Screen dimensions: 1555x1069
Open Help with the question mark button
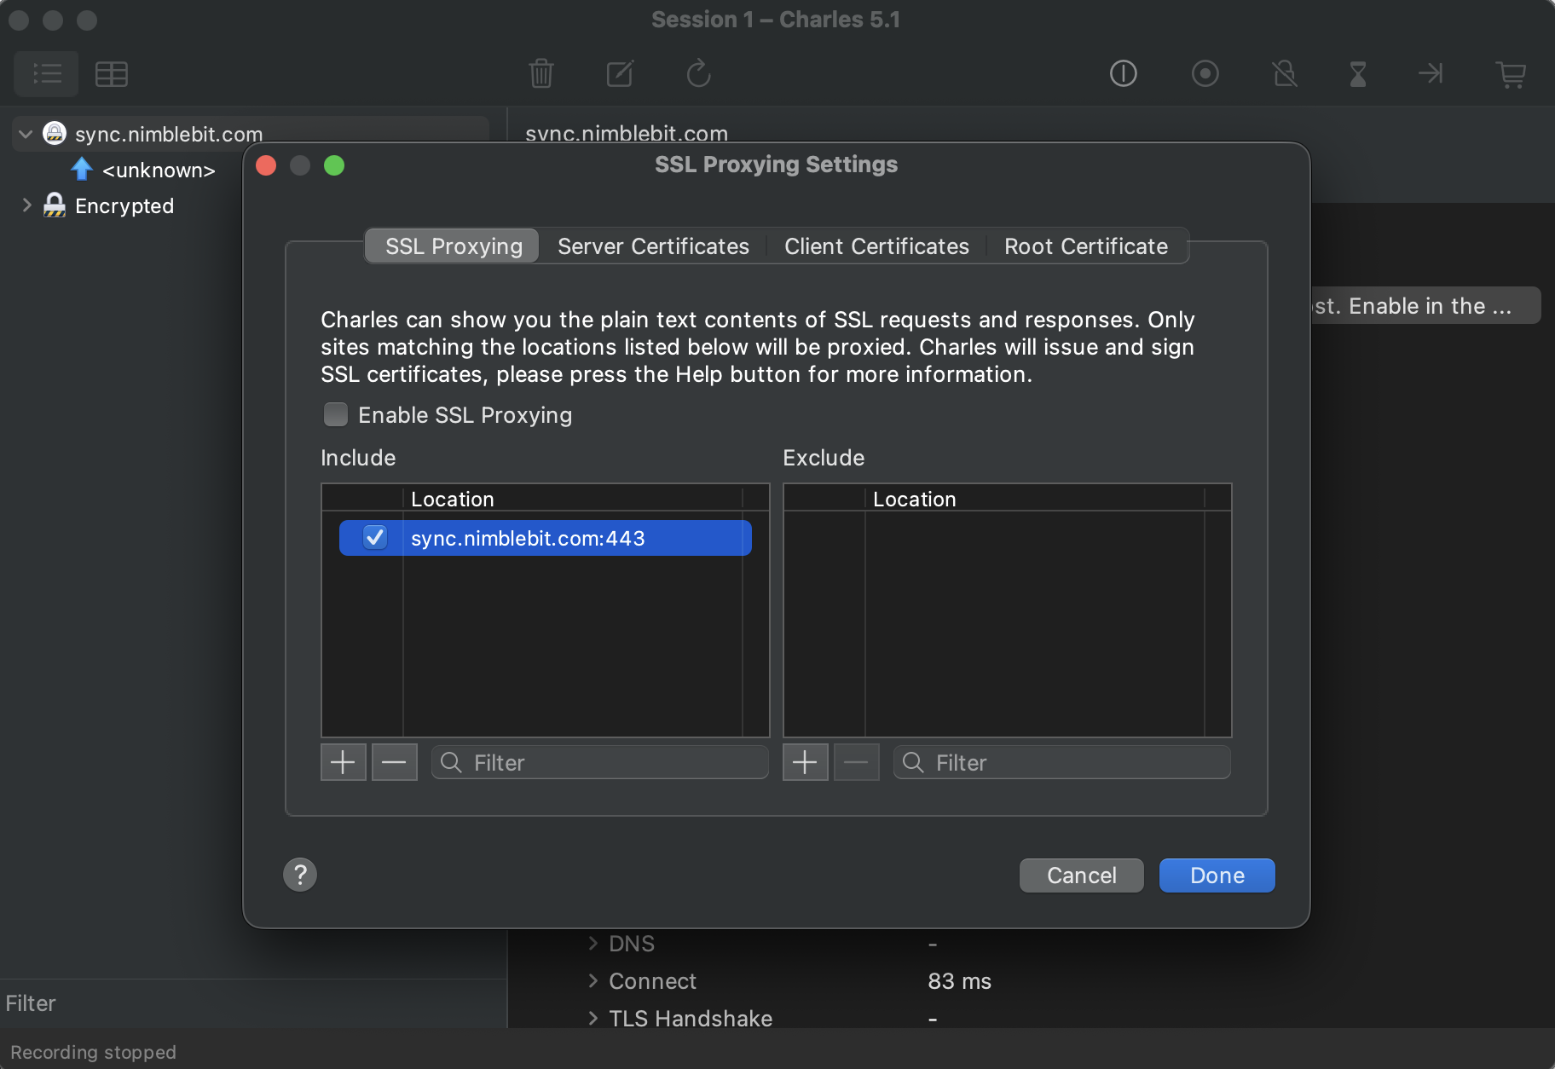click(x=300, y=875)
